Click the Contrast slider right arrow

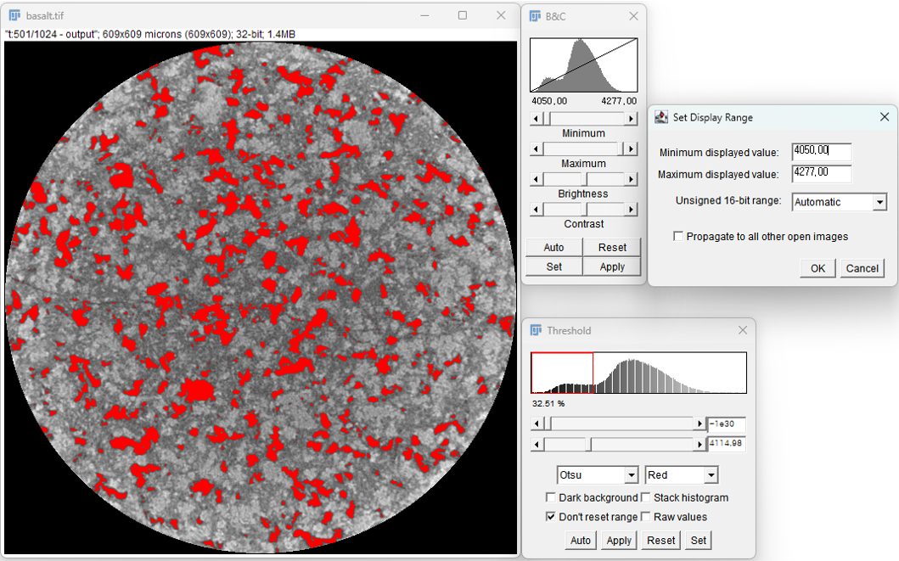coord(631,209)
